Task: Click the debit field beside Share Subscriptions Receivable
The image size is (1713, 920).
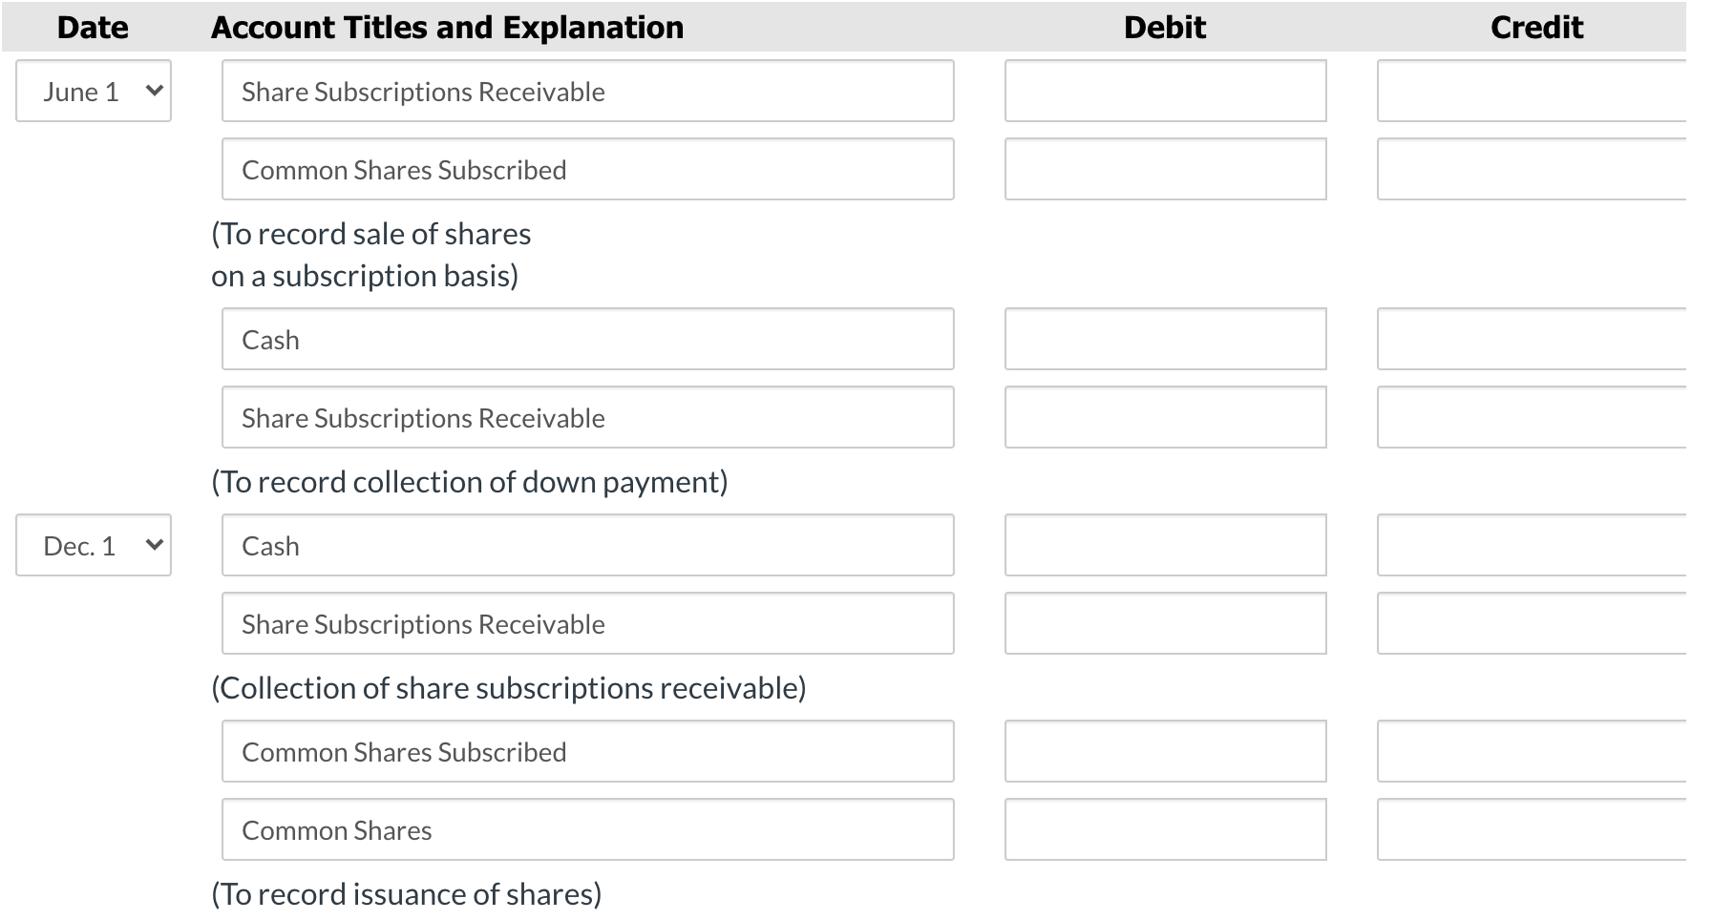Action: [1165, 91]
